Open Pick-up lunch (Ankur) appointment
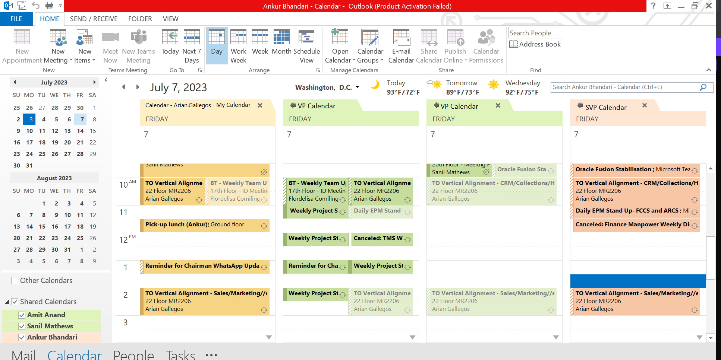The height and width of the screenshot is (360, 721). click(204, 225)
